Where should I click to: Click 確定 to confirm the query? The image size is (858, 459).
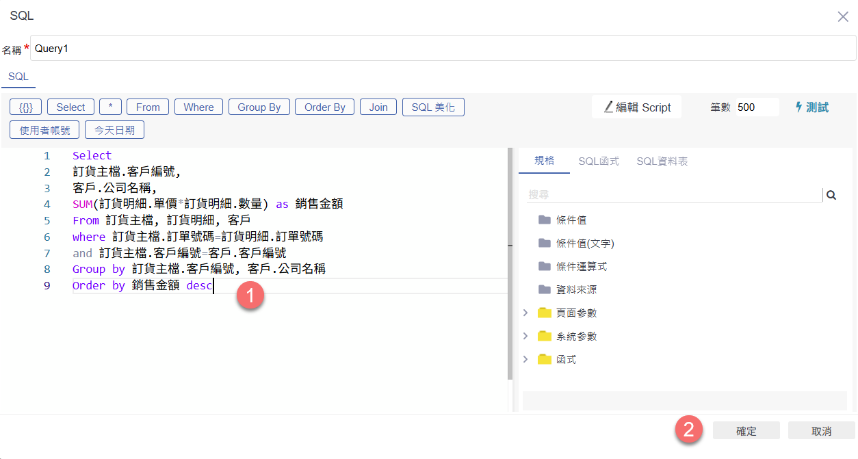click(x=746, y=431)
